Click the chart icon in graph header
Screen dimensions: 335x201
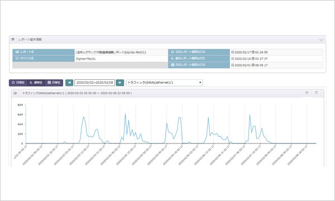(15, 93)
